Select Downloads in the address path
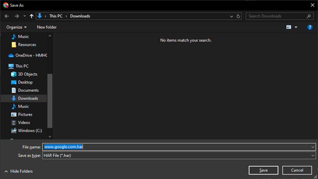Image resolution: width=318 pixels, height=179 pixels. [x=80, y=16]
